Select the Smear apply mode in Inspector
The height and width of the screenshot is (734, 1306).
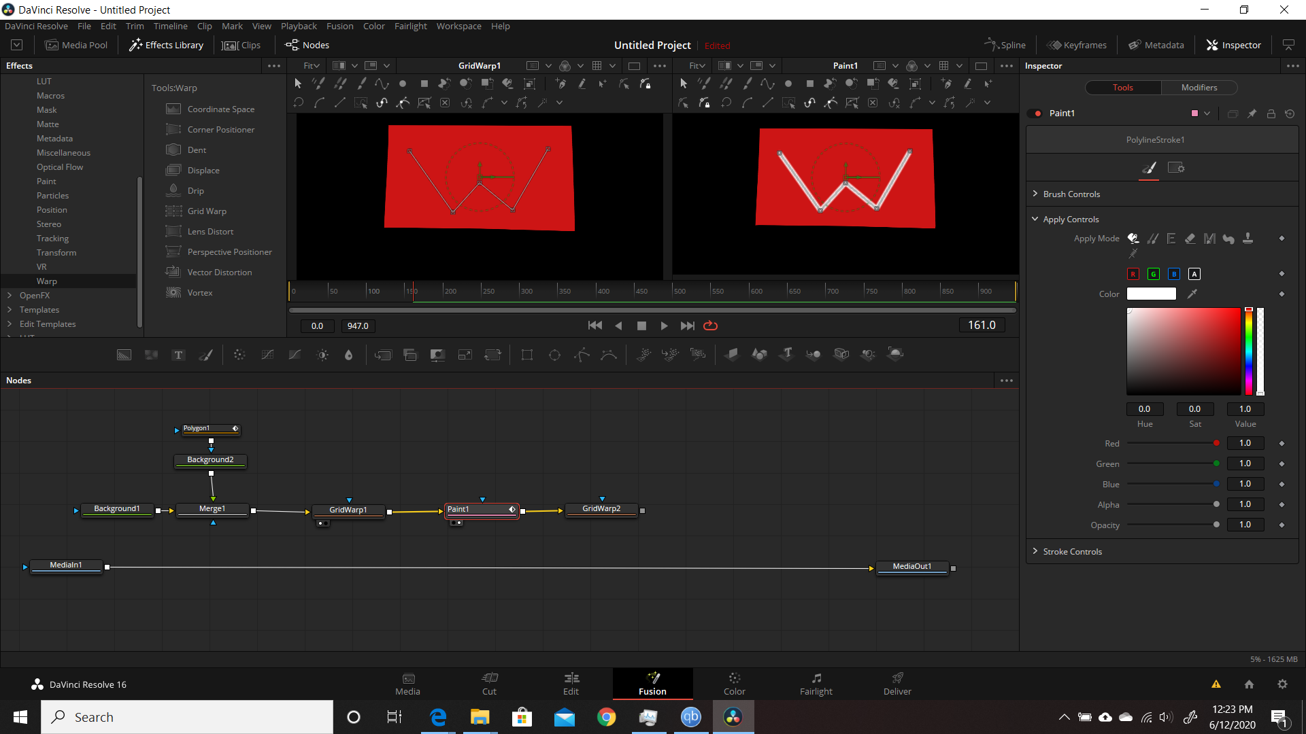[x=1228, y=239]
